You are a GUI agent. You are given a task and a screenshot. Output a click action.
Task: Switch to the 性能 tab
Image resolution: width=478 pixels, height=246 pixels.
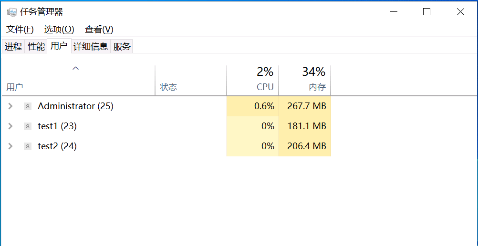pyautogui.click(x=36, y=47)
